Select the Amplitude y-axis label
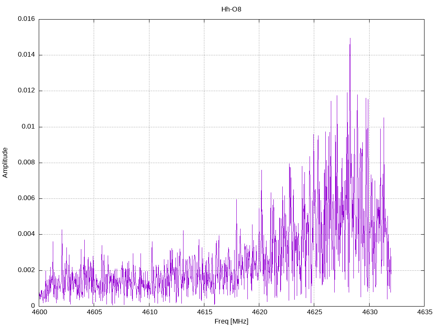This screenshot has height=327, width=436. (x=5, y=163)
